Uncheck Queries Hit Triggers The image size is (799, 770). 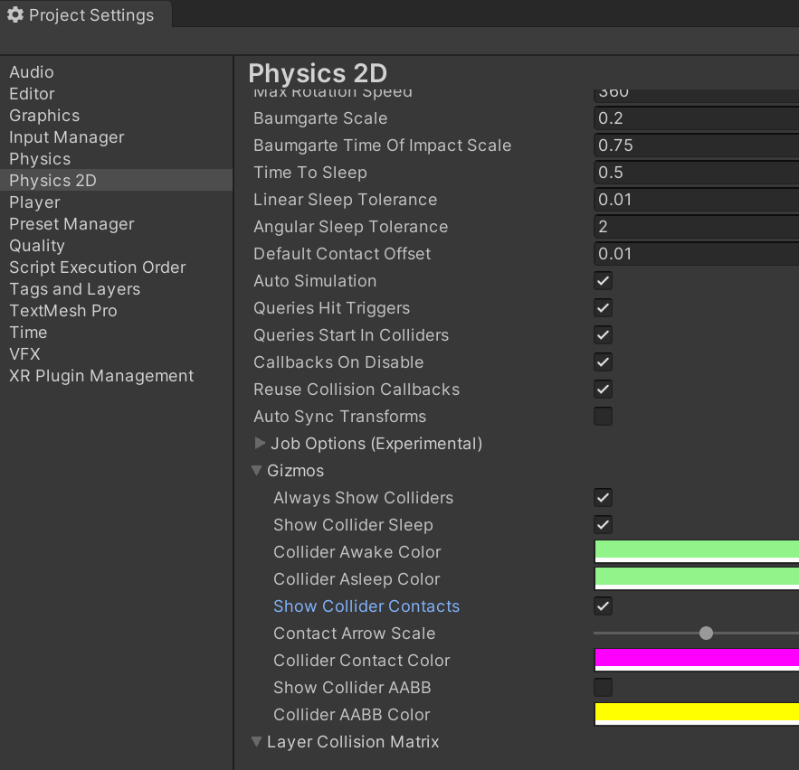coord(603,308)
